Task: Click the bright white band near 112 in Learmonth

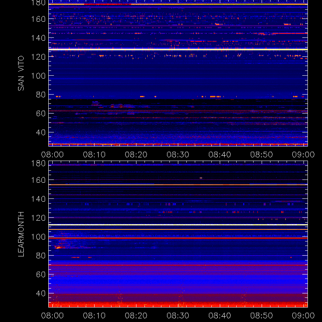Action: [178, 225]
